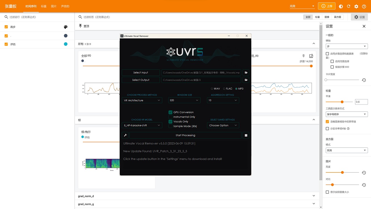Open 工具提示排序方式 dropdown
The width and height of the screenshot is (371, 209).
coord(347,114)
